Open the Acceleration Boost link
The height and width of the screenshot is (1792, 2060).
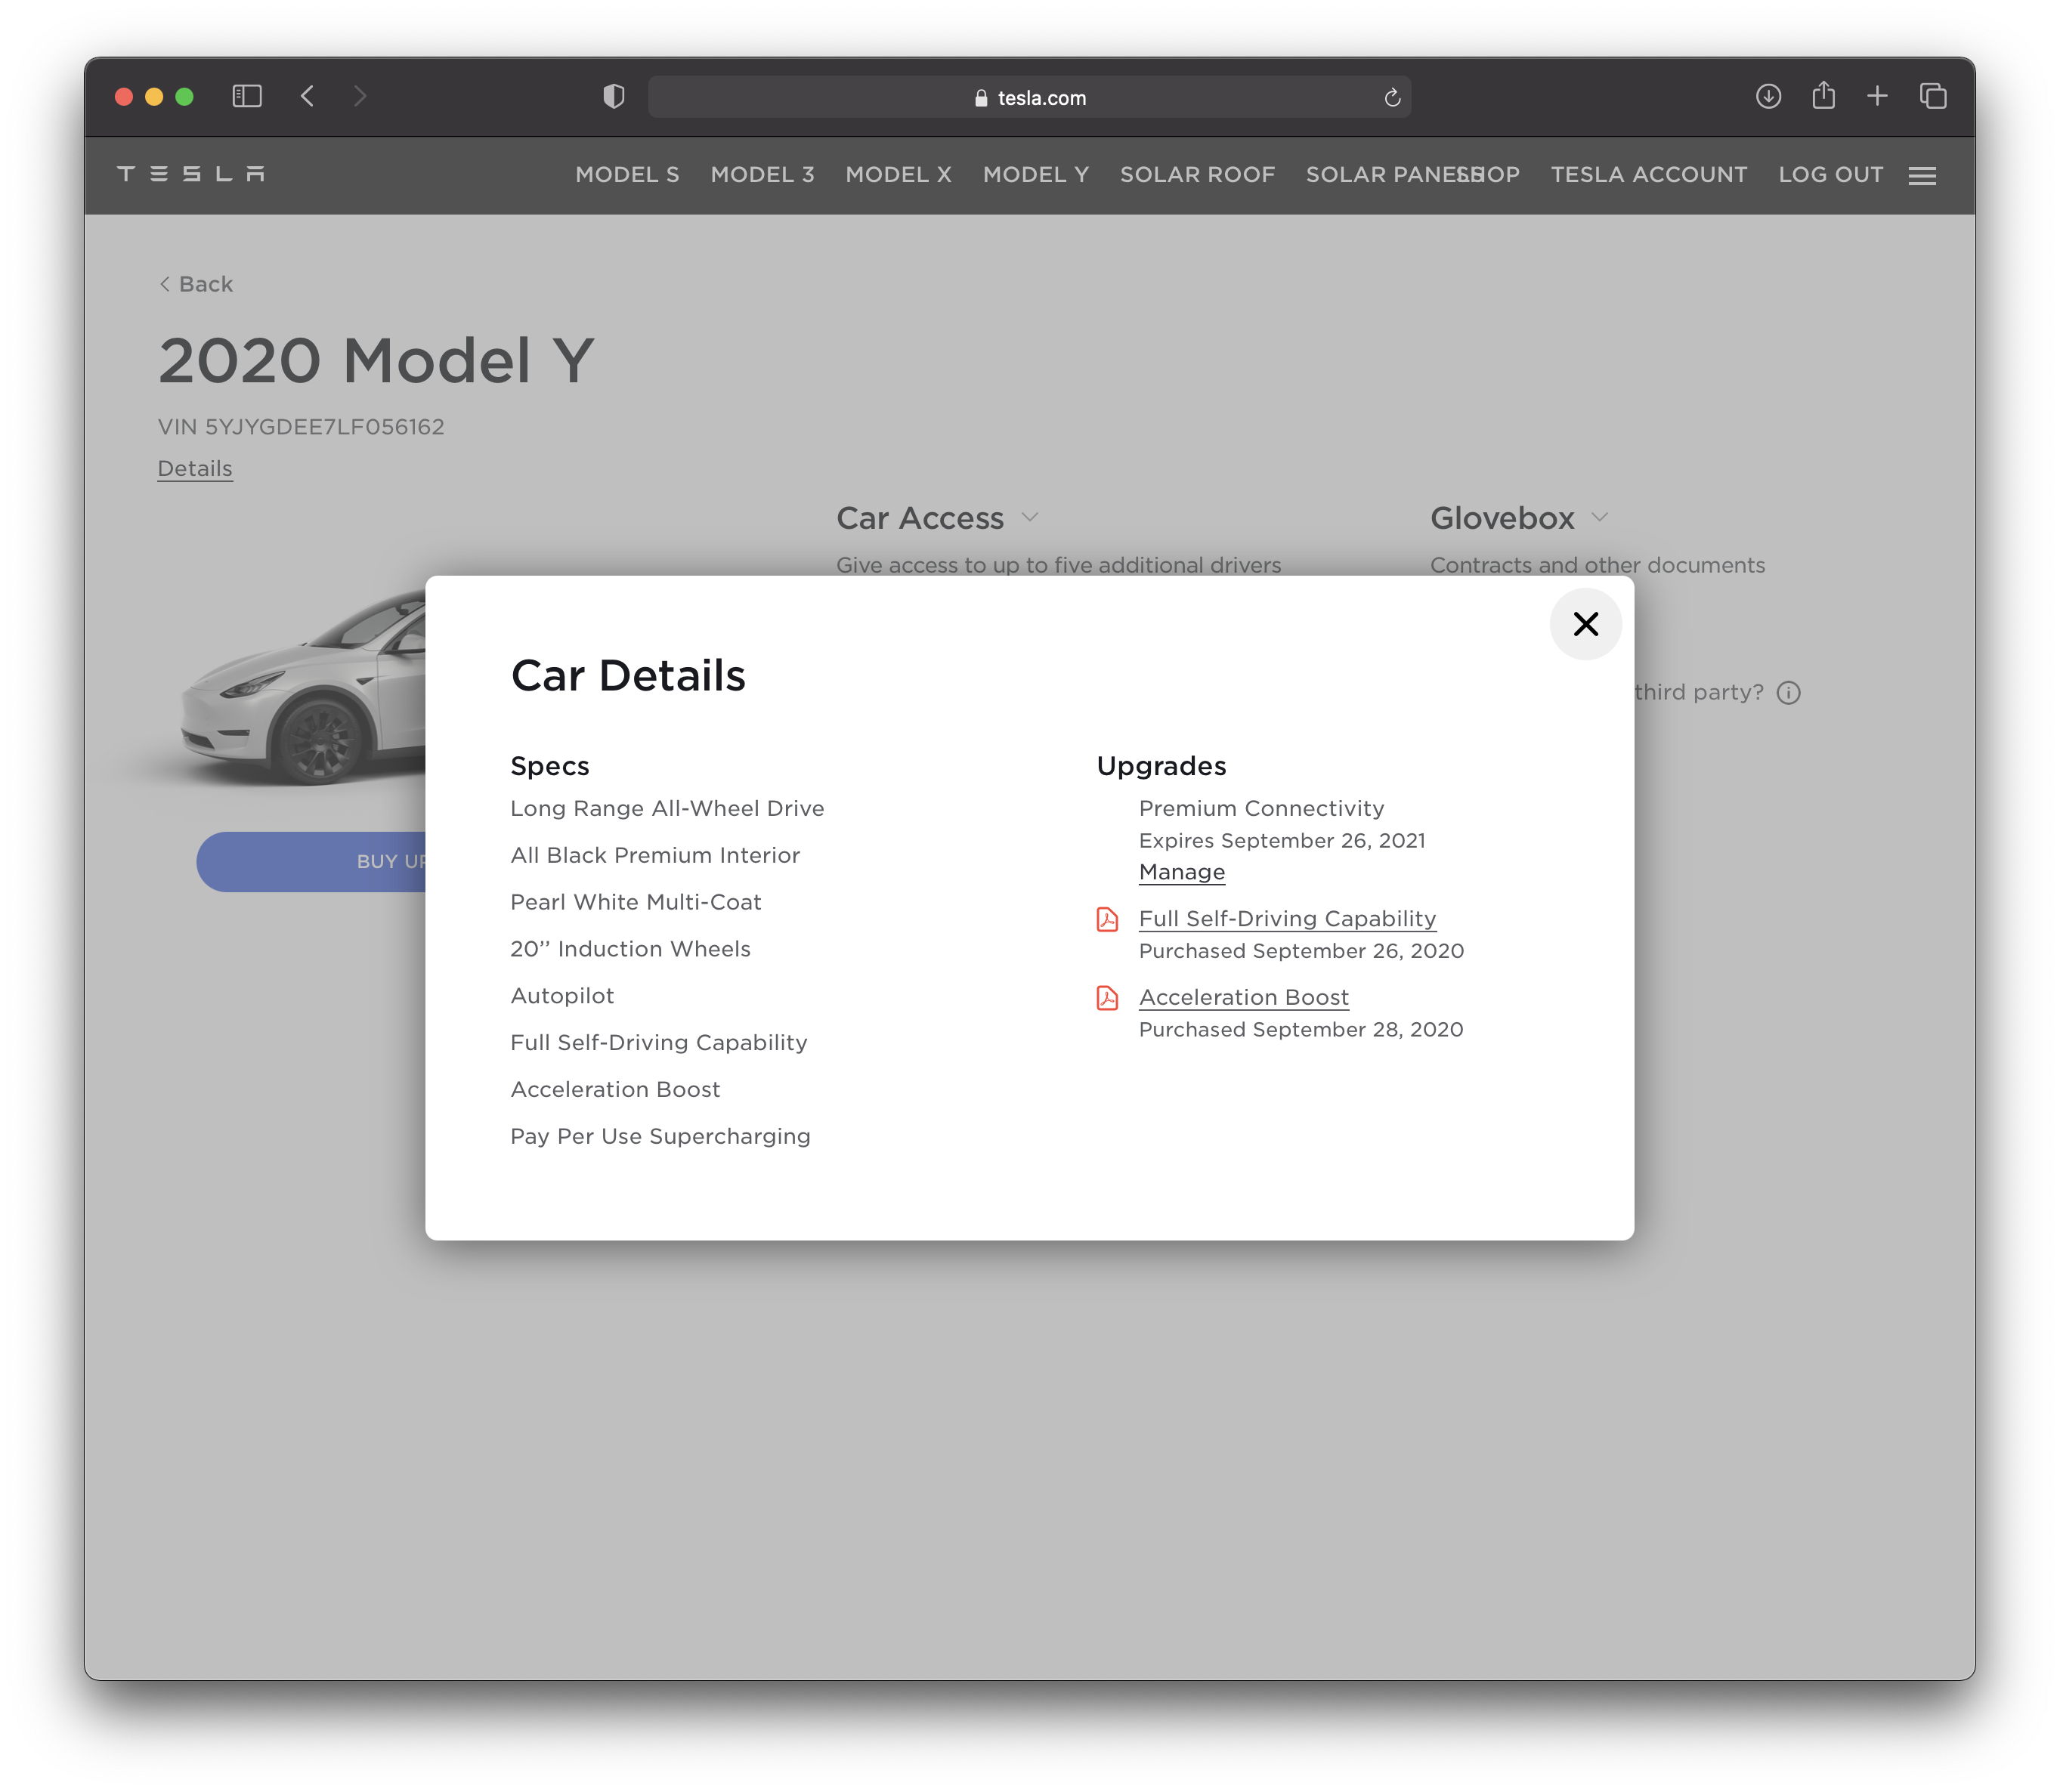click(x=1243, y=997)
